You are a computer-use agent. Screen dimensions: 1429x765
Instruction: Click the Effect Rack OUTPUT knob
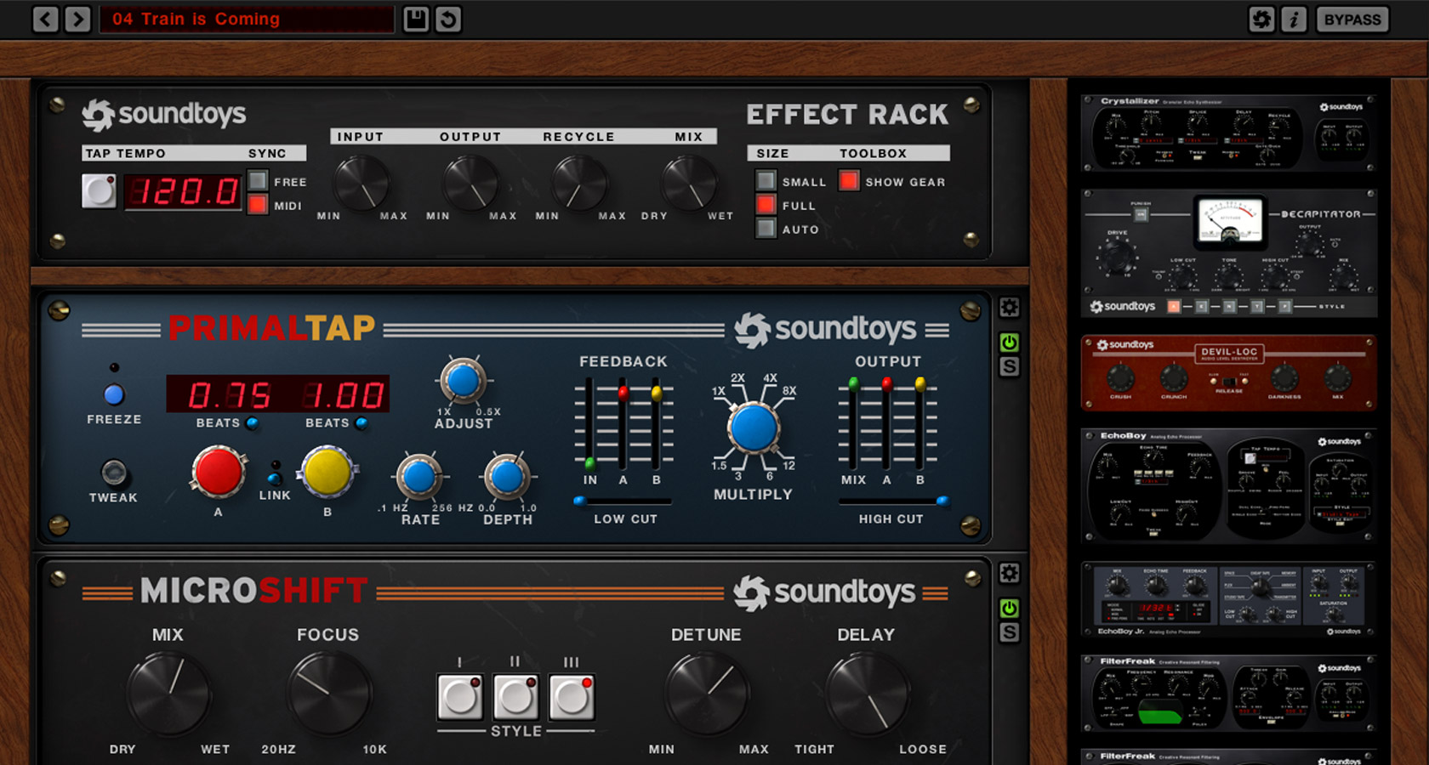[x=470, y=183]
